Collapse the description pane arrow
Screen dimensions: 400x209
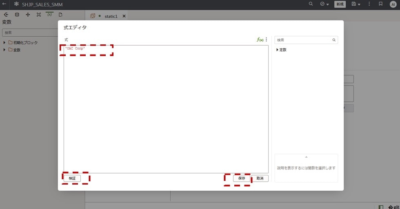306,157
